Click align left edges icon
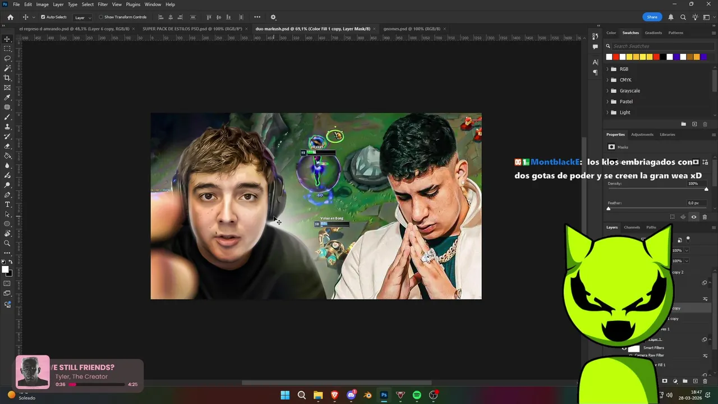This screenshot has height=404, width=718. pos(160,17)
